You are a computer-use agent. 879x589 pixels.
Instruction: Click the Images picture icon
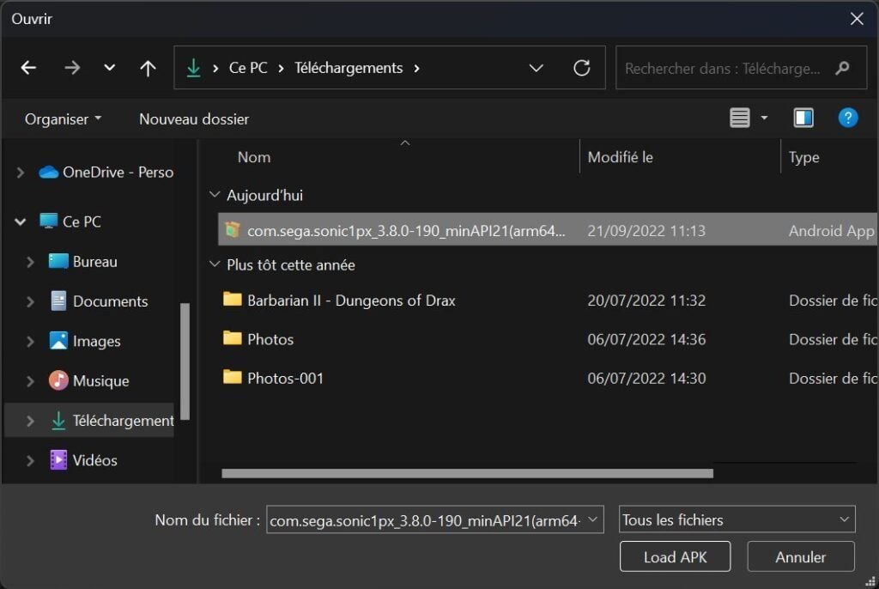[x=58, y=341]
